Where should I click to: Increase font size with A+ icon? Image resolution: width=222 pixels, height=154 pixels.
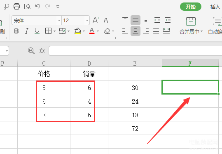tap(96, 20)
